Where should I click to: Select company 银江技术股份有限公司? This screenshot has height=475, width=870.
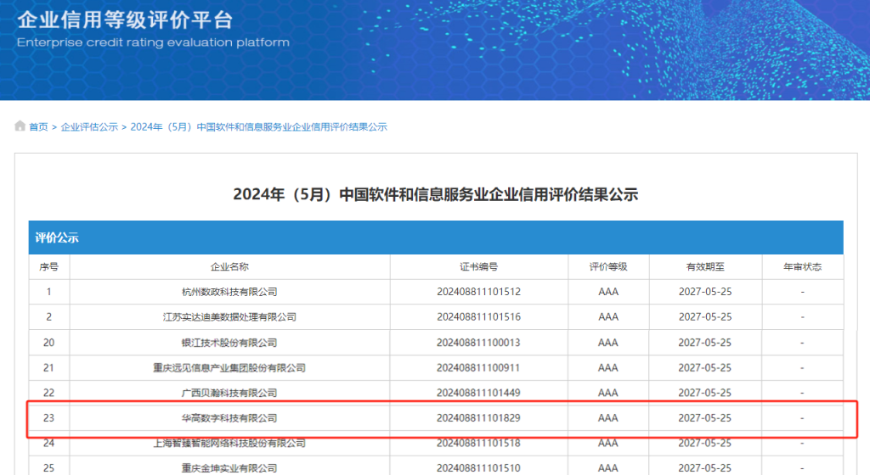[x=229, y=343]
